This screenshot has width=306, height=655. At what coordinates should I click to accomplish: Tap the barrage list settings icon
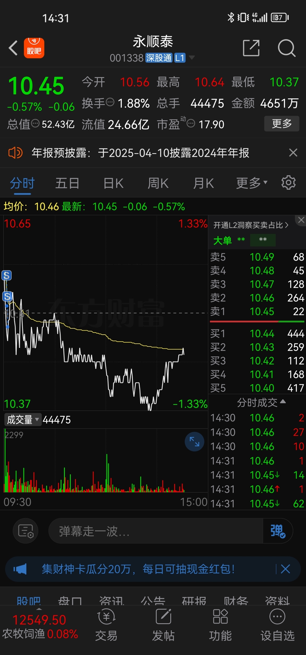pyautogui.click(x=26, y=531)
